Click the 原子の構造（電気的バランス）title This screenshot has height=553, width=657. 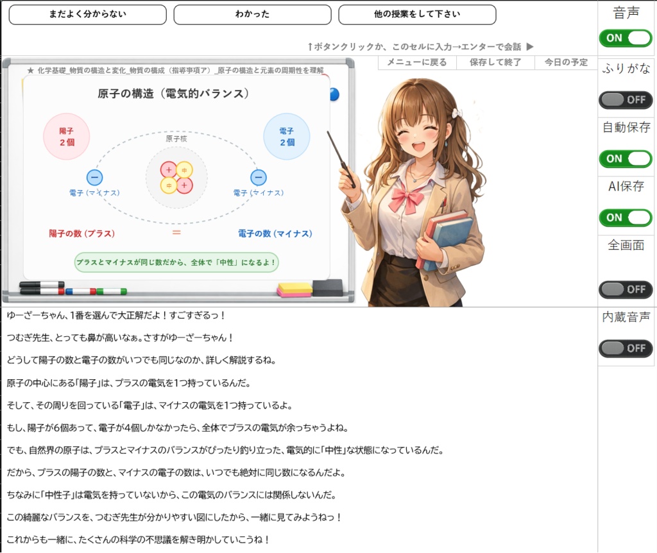173,94
